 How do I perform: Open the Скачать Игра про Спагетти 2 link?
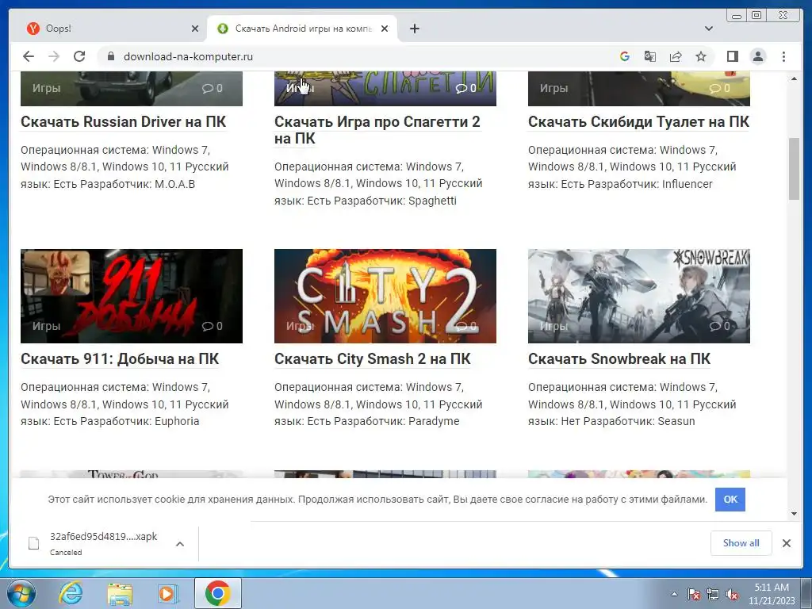pos(377,130)
